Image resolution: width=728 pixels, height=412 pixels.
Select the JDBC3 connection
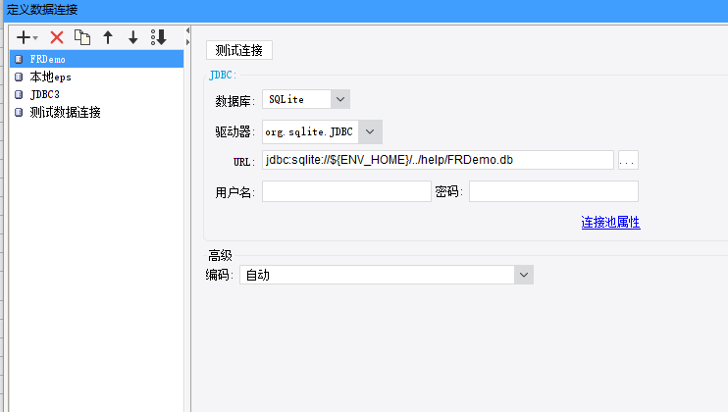pyautogui.click(x=96, y=94)
